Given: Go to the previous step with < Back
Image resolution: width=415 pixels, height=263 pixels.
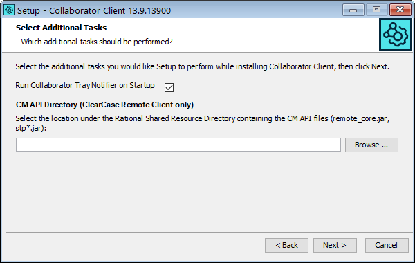Looking at the screenshot, I should click(x=286, y=245).
